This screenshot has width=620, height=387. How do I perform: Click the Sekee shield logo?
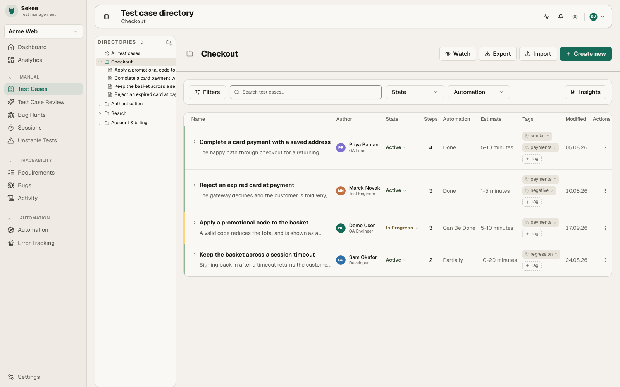tap(12, 11)
